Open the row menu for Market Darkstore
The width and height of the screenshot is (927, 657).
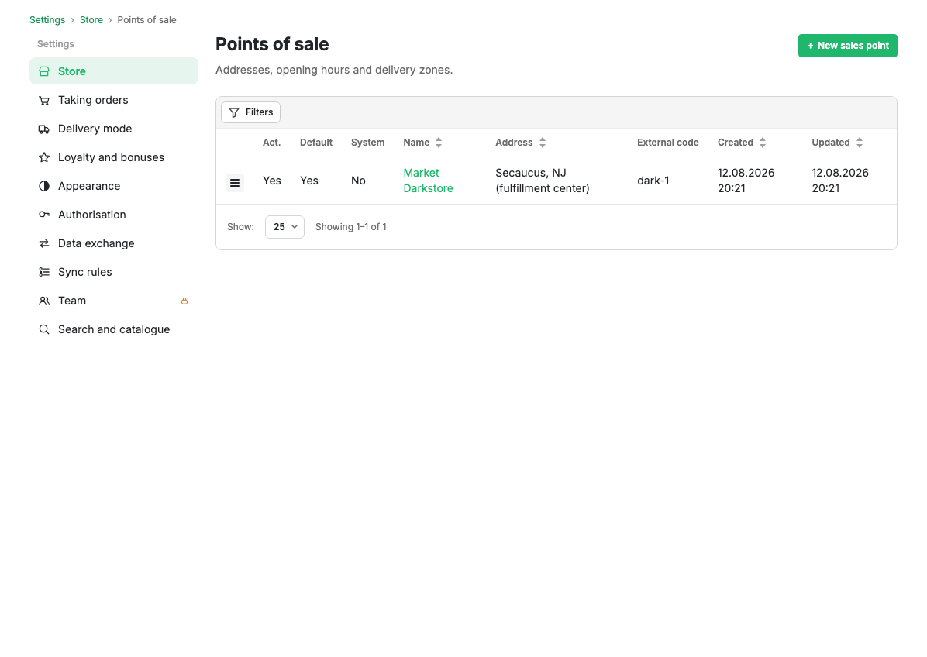[x=235, y=183]
